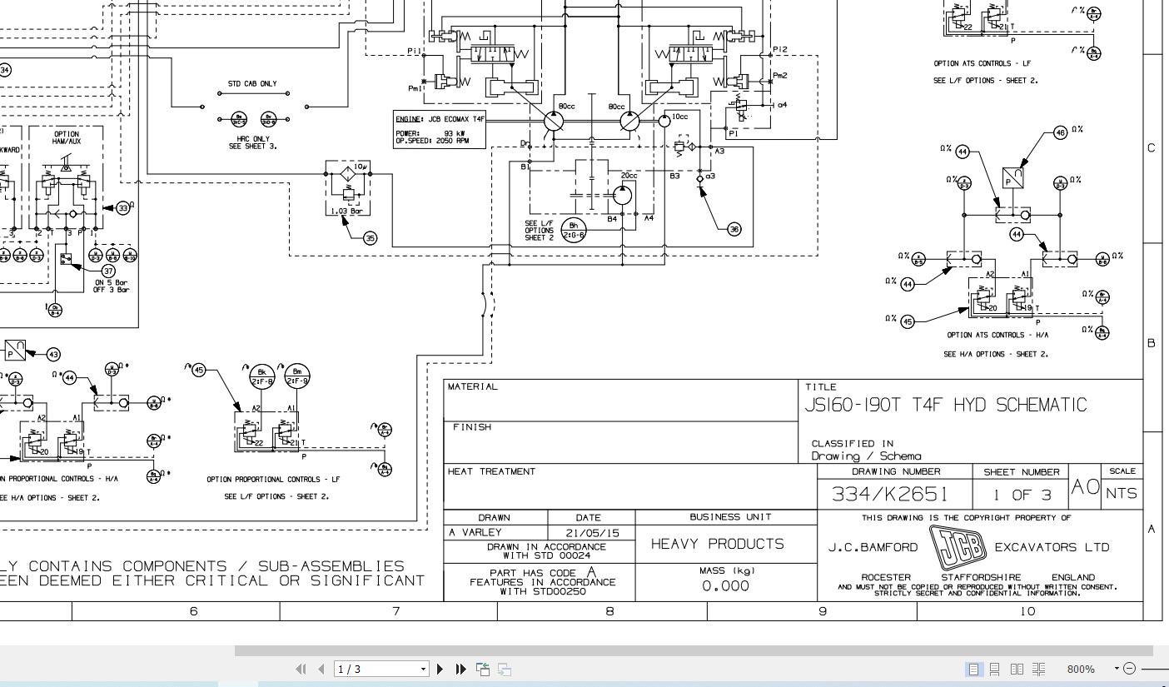This screenshot has height=687, width=1169.
Task: Click the Bh 2:G-6 reference circle
Action: tap(574, 229)
